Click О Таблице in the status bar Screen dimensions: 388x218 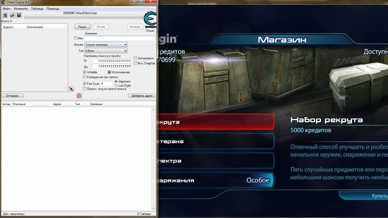(144, 214)
